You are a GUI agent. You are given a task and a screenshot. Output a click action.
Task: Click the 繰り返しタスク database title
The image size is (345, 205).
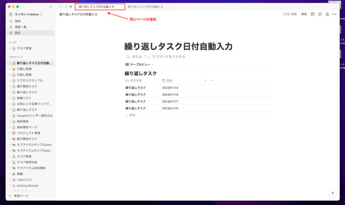coord(141,73)
